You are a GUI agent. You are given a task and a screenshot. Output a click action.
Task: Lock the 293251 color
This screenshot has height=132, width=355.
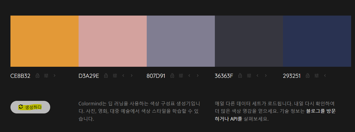[x=307, y=76]
